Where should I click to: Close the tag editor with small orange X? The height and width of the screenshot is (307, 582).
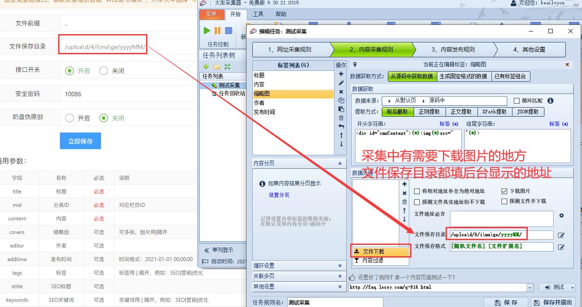point(567,65)
